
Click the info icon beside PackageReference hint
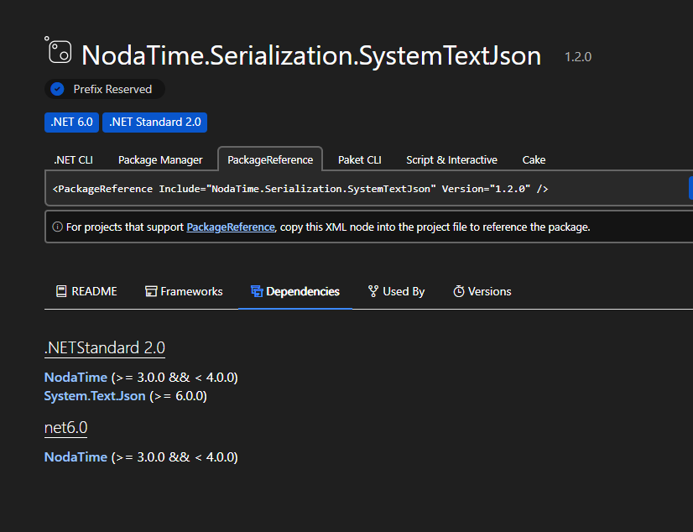click(58, 227)
